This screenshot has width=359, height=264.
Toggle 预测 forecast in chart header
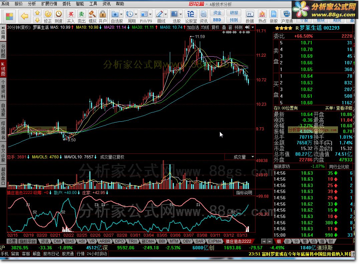(x=238, y=27)
